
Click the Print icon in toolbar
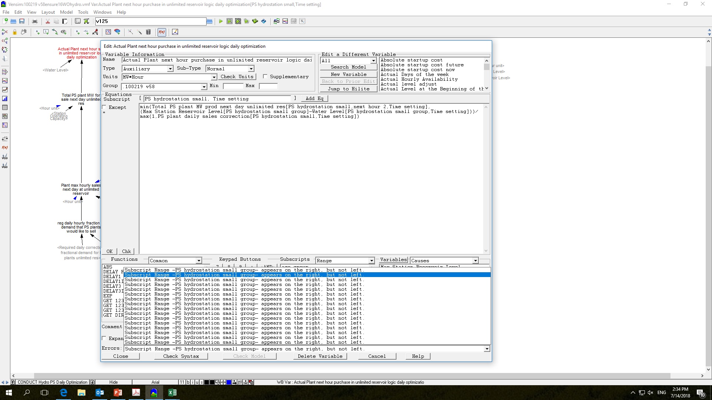35,21
